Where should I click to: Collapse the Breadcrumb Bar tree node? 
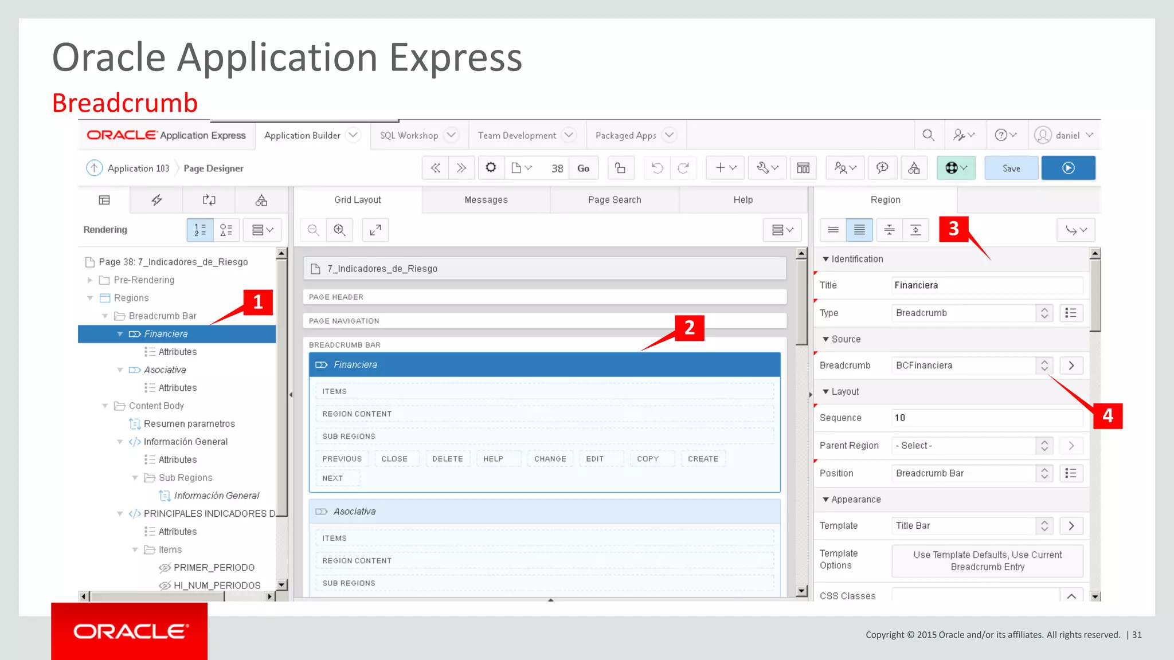pos(105,316)
